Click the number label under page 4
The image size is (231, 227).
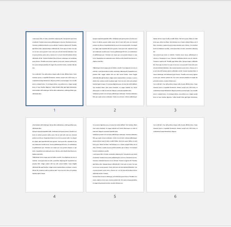click(x=54, y=196)
